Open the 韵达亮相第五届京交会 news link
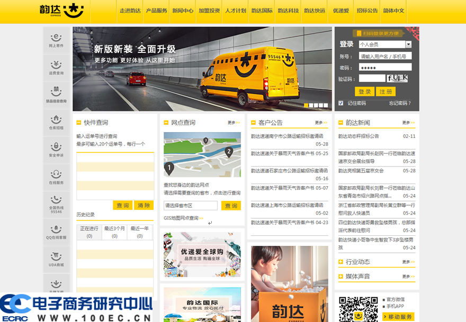Viewport: 466px width, 322px height. click(x=361, y=171)
